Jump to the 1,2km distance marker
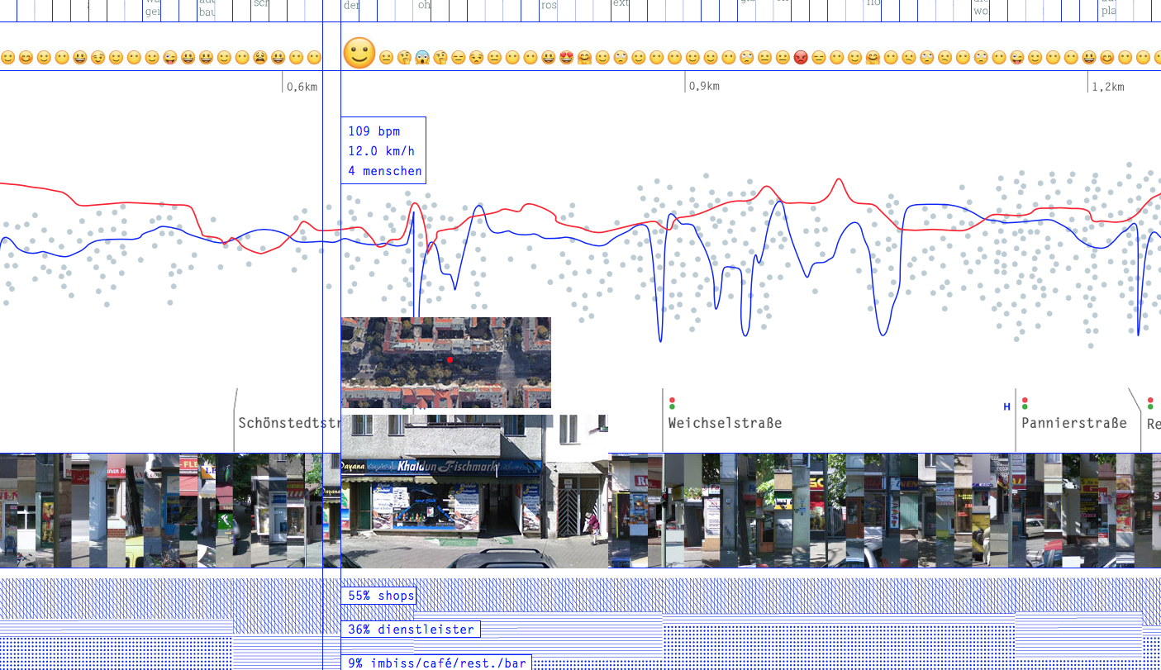 coord(1108,87)
